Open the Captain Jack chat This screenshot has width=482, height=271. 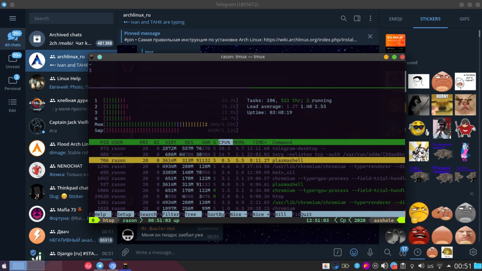[x=57, y=126]
